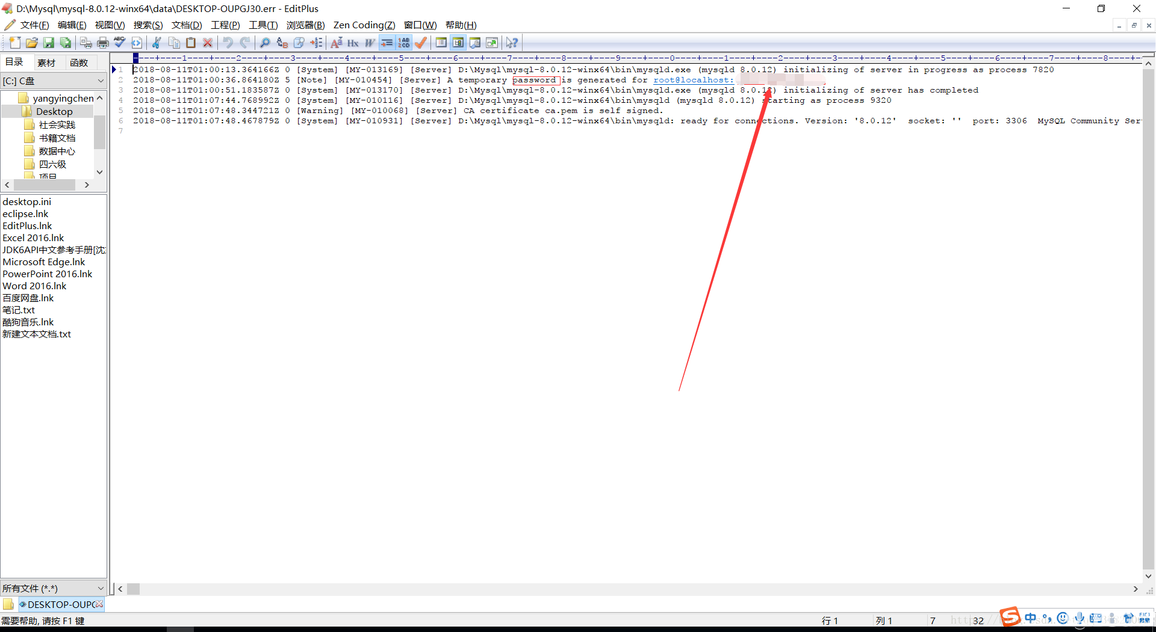Screen dimensions: 1156x632
Task: Click the orange checkmark icon
Action: (421, 43)
